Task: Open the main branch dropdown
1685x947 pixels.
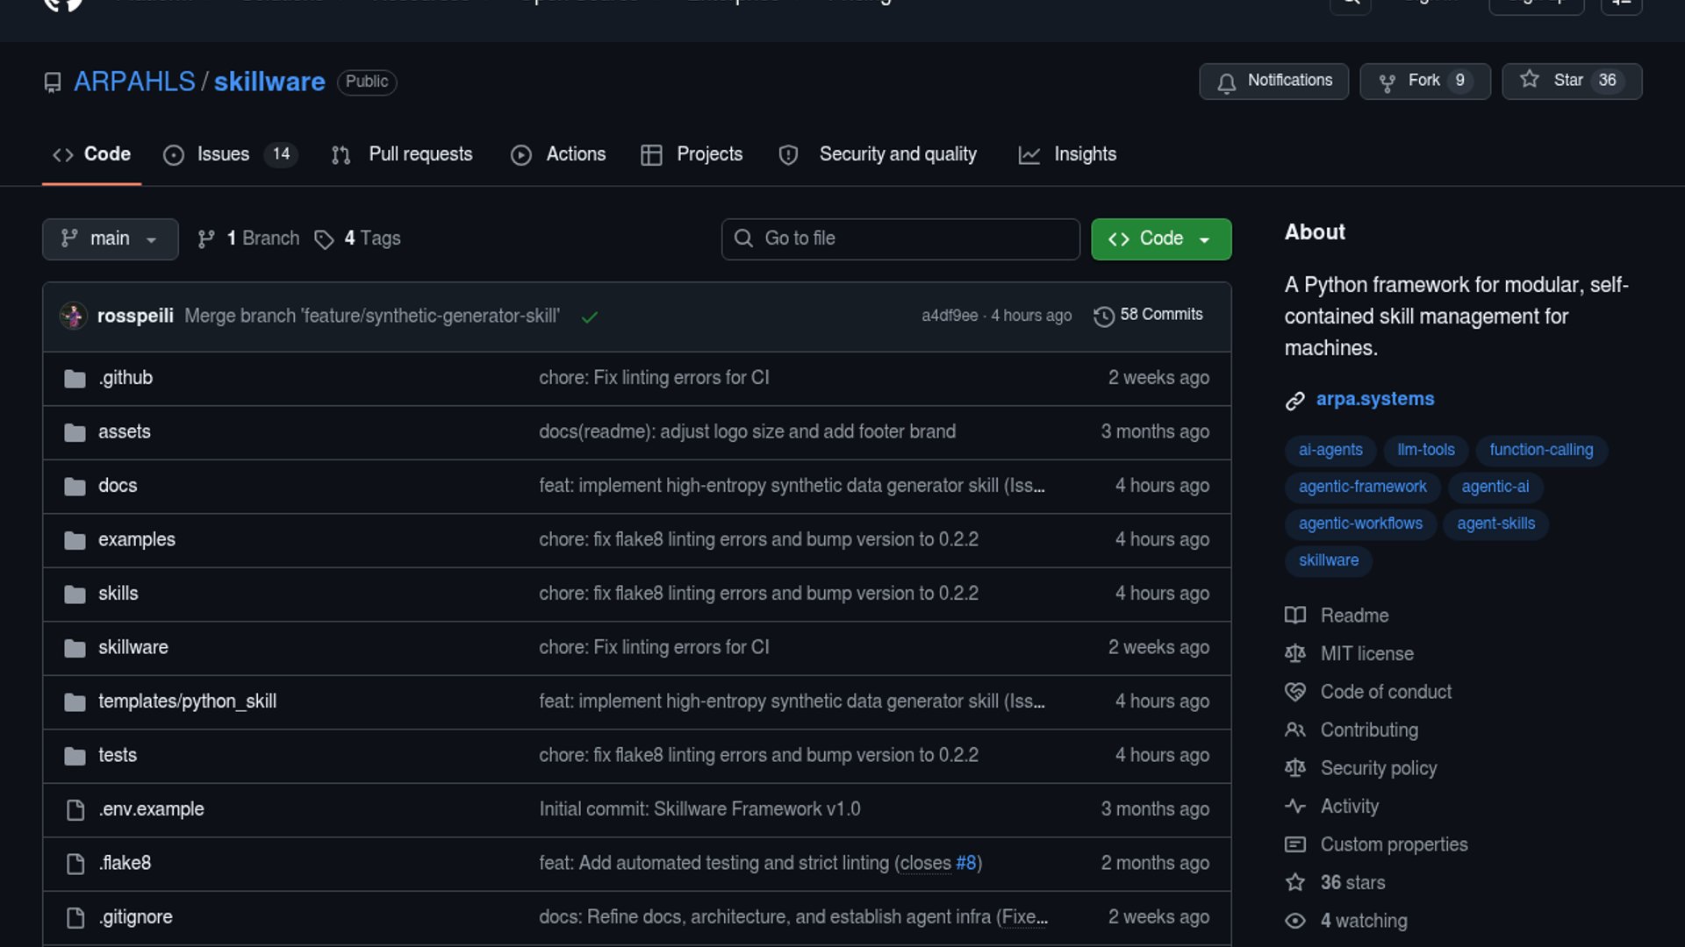Action: (110, 239)
